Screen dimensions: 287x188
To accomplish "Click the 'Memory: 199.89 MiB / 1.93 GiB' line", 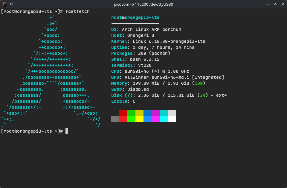I will [x=158, y=83].
